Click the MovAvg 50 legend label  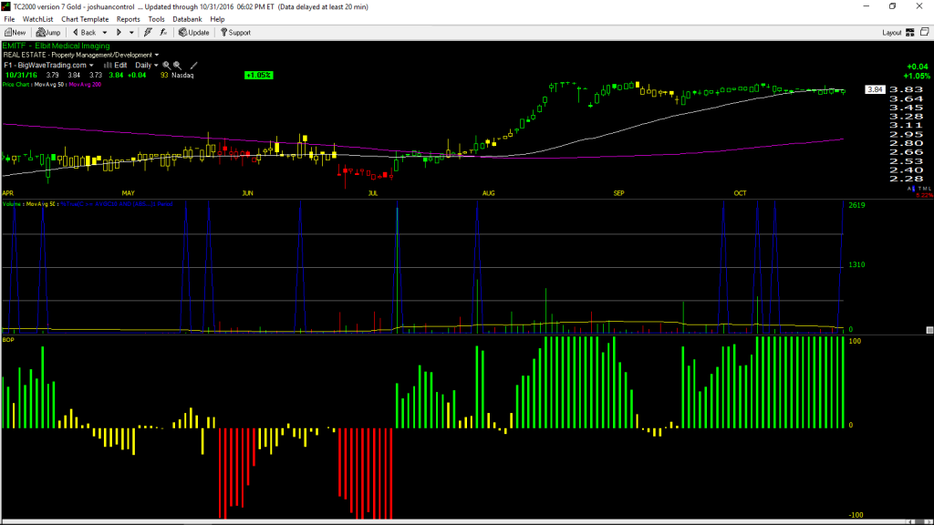pos(49,85)
